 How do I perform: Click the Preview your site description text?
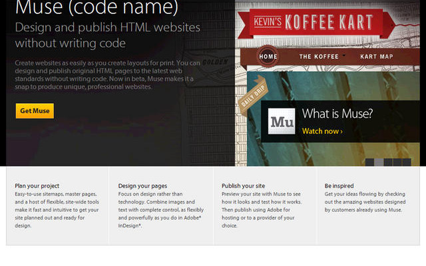(262, 210)
